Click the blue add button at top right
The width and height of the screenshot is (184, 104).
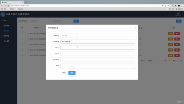(x=179, y=21)
